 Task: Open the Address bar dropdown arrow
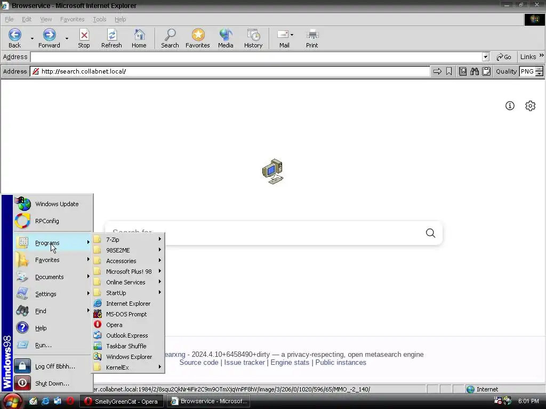coord(485,56)
